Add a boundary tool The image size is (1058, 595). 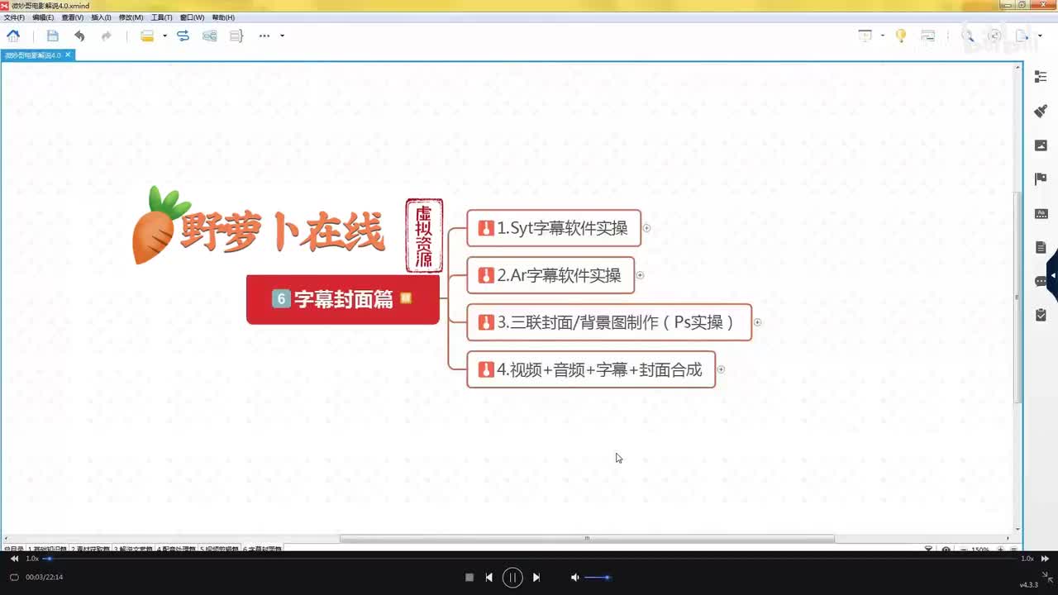coord(210,36)
